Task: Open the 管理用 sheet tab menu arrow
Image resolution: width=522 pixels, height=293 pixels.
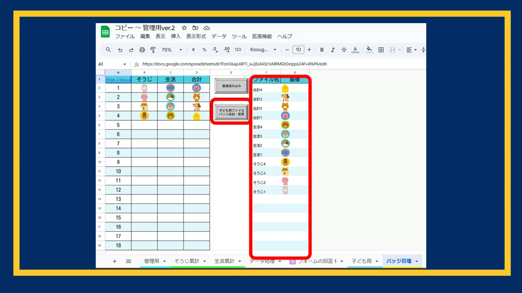Action: (164, 261)
